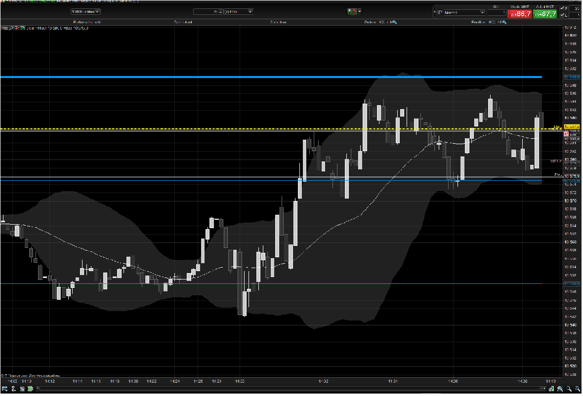Screen dimensions: 583x396
Task: Open the Ordres settings gear icon
Action: [x=394, y=22]
